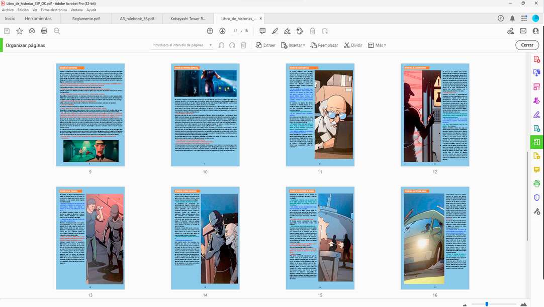Switch to the Inicio tab
Viewport: 544px width, 307px height.
[x=10, y=19]
